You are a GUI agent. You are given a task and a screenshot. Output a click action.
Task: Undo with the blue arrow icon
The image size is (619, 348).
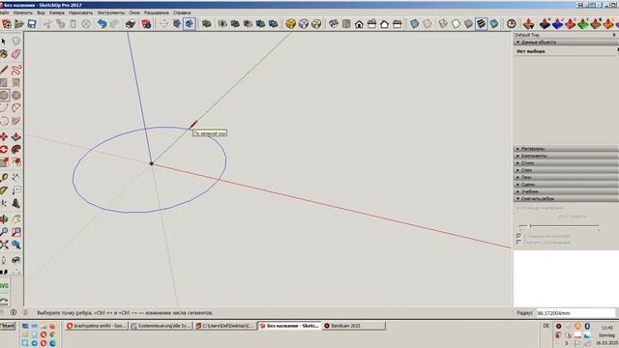102,24
